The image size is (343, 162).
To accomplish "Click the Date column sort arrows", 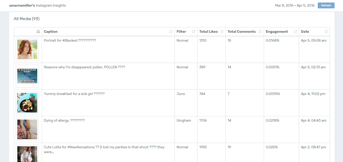I will click(x=326, y=32).
